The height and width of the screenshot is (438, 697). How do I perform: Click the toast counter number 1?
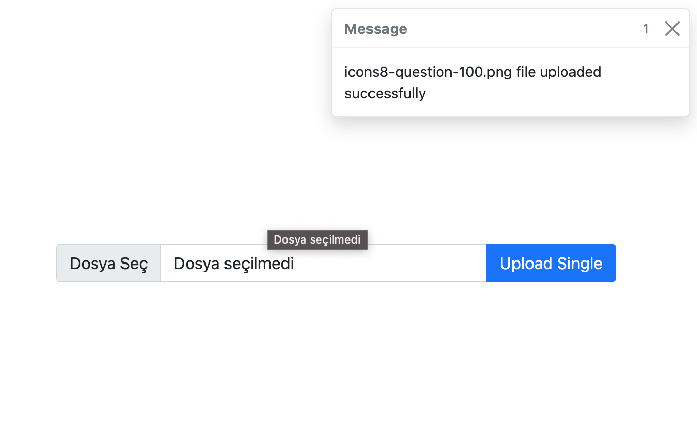tap(646, 29)
